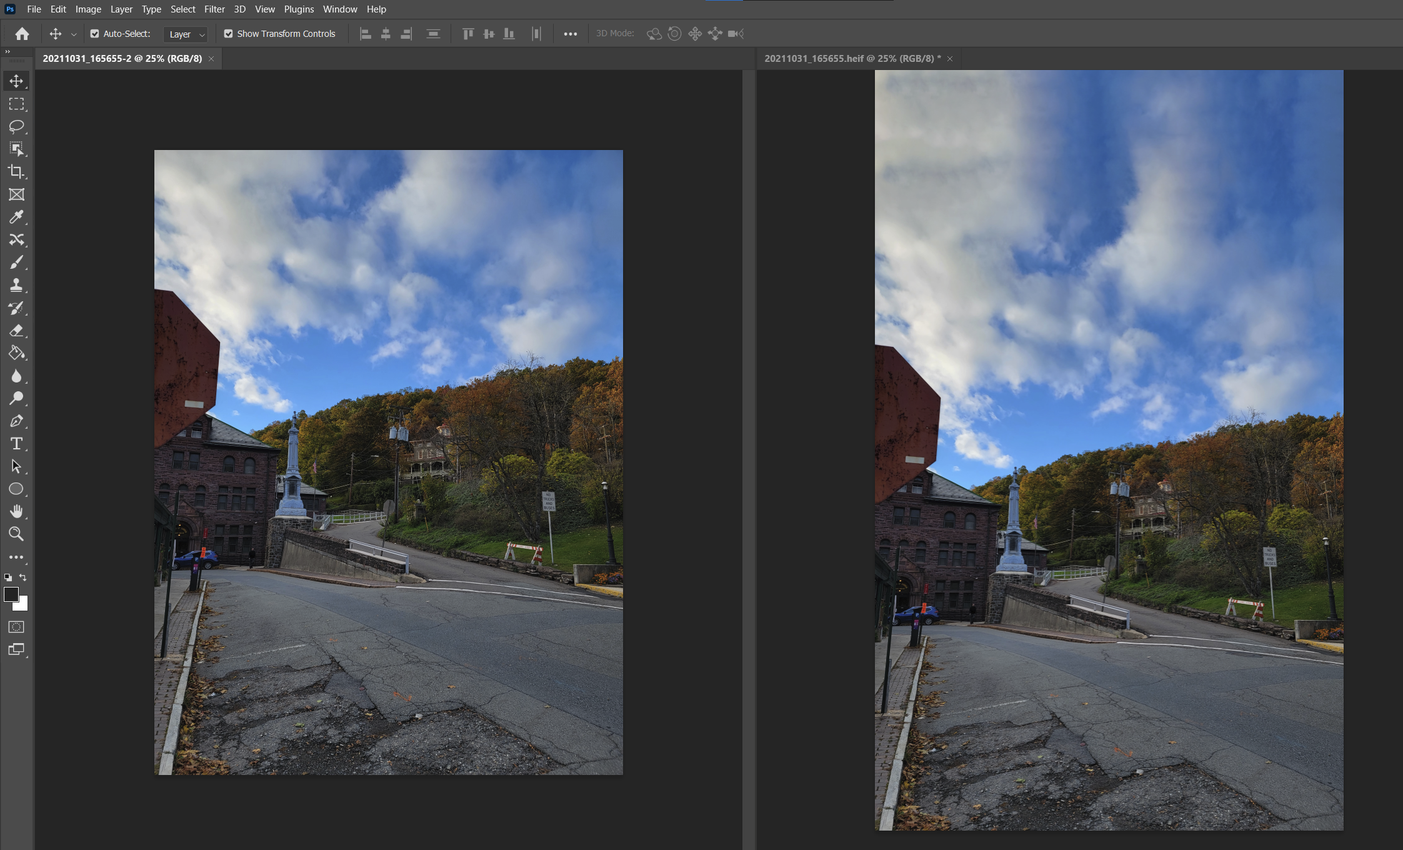Click the Home button

click(x=22, y=33)
